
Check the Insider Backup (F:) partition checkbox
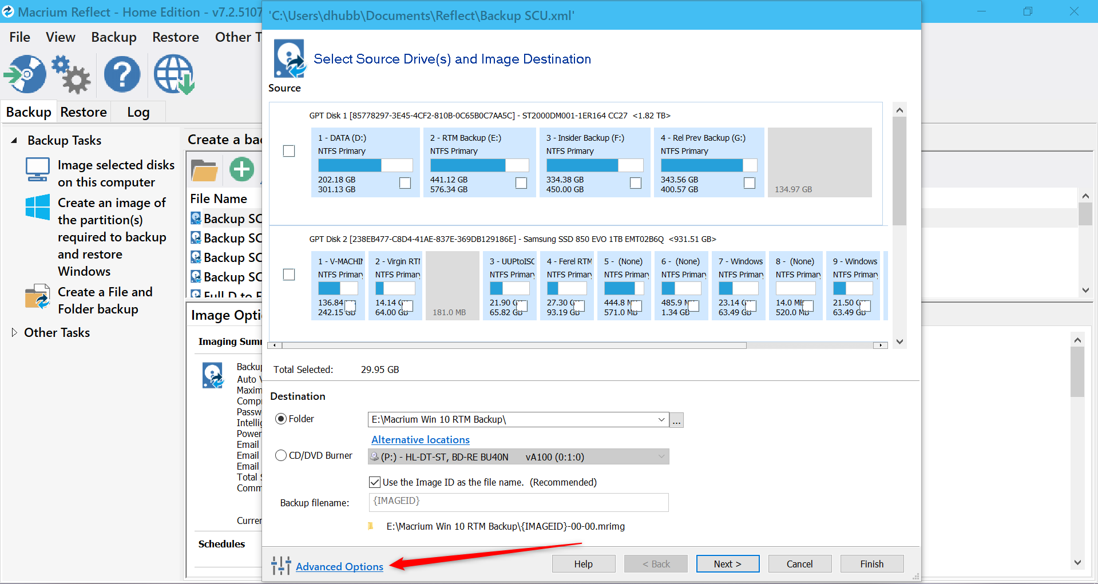pyautogui.click(x=636, y=183)
